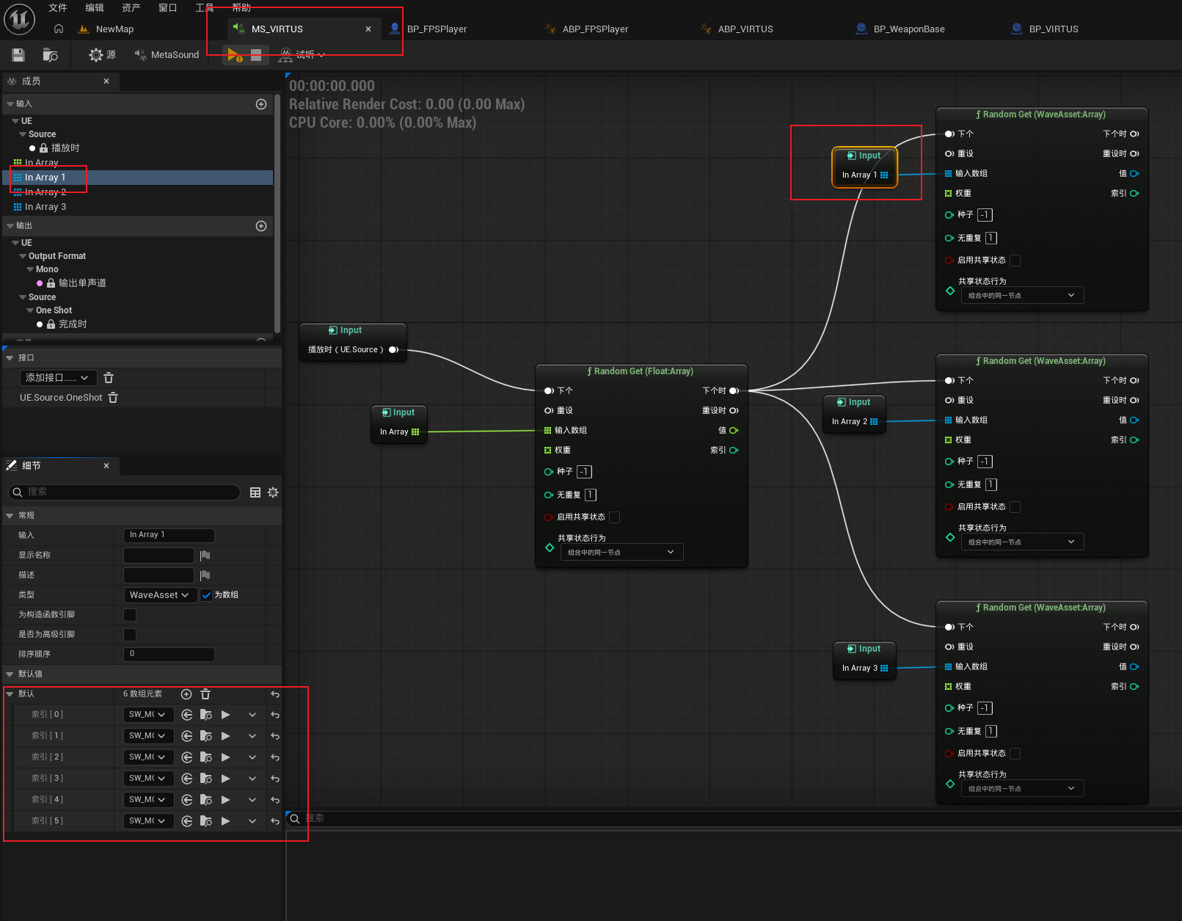This screenshot has width=1182, height=921.
Task: Open the element options chevron for 索引 [ 1 ]
Action: coord(252,736)
